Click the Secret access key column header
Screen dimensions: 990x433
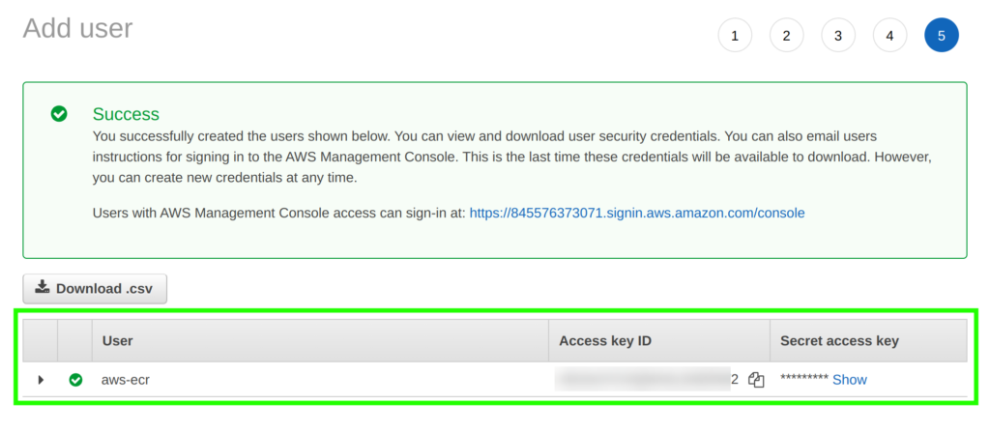(x=839, y=340)
